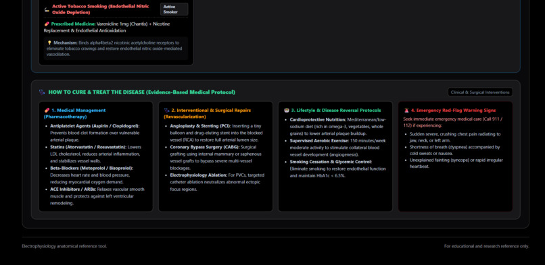Click 3. Lifestyle & Disease Reversal Protocols title
545x265 pixels.
coord(336,110)
